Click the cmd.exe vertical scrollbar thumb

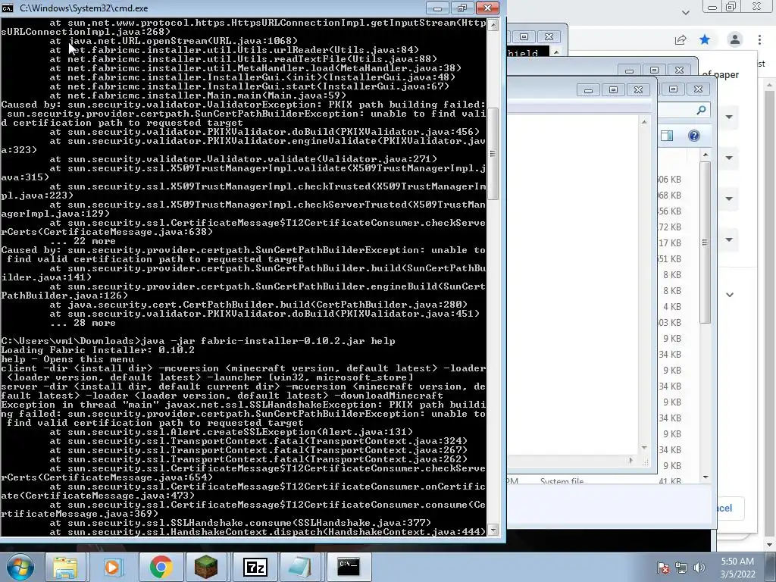[x=493, y=153]
